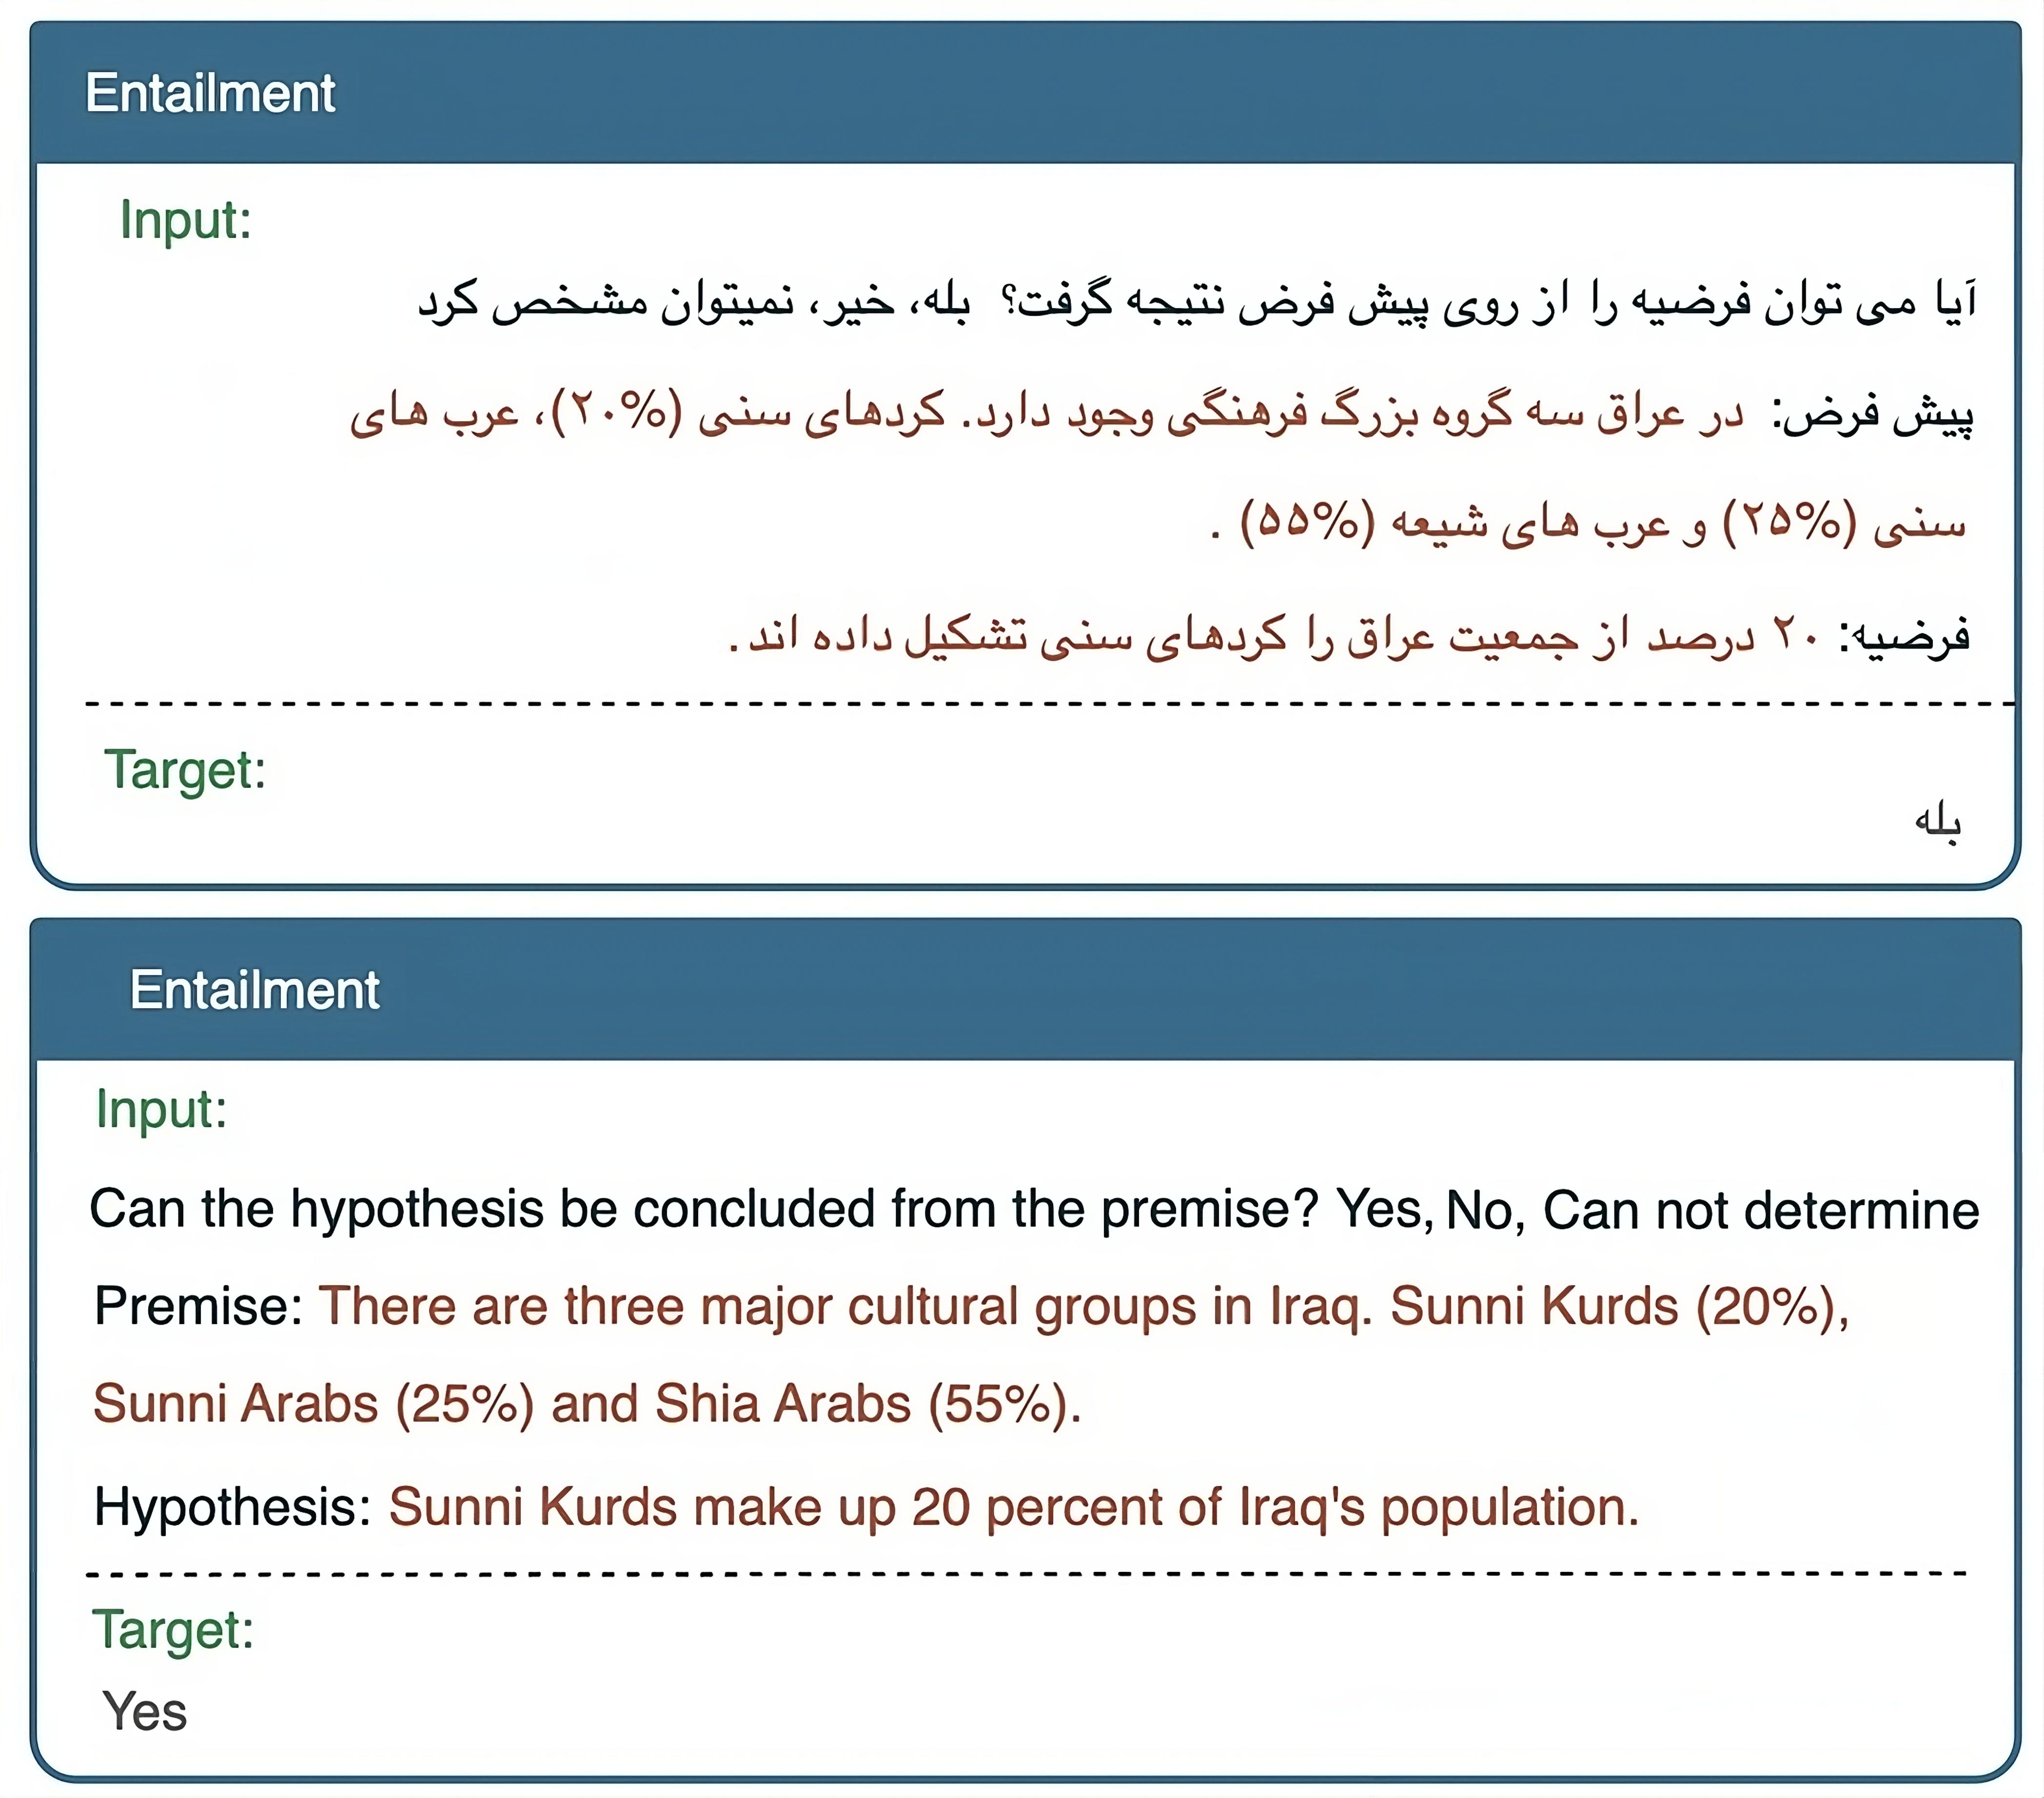The image size is (2044, 1798).
Task: Click the Premise label in the English card
Action: (199, 1306)
